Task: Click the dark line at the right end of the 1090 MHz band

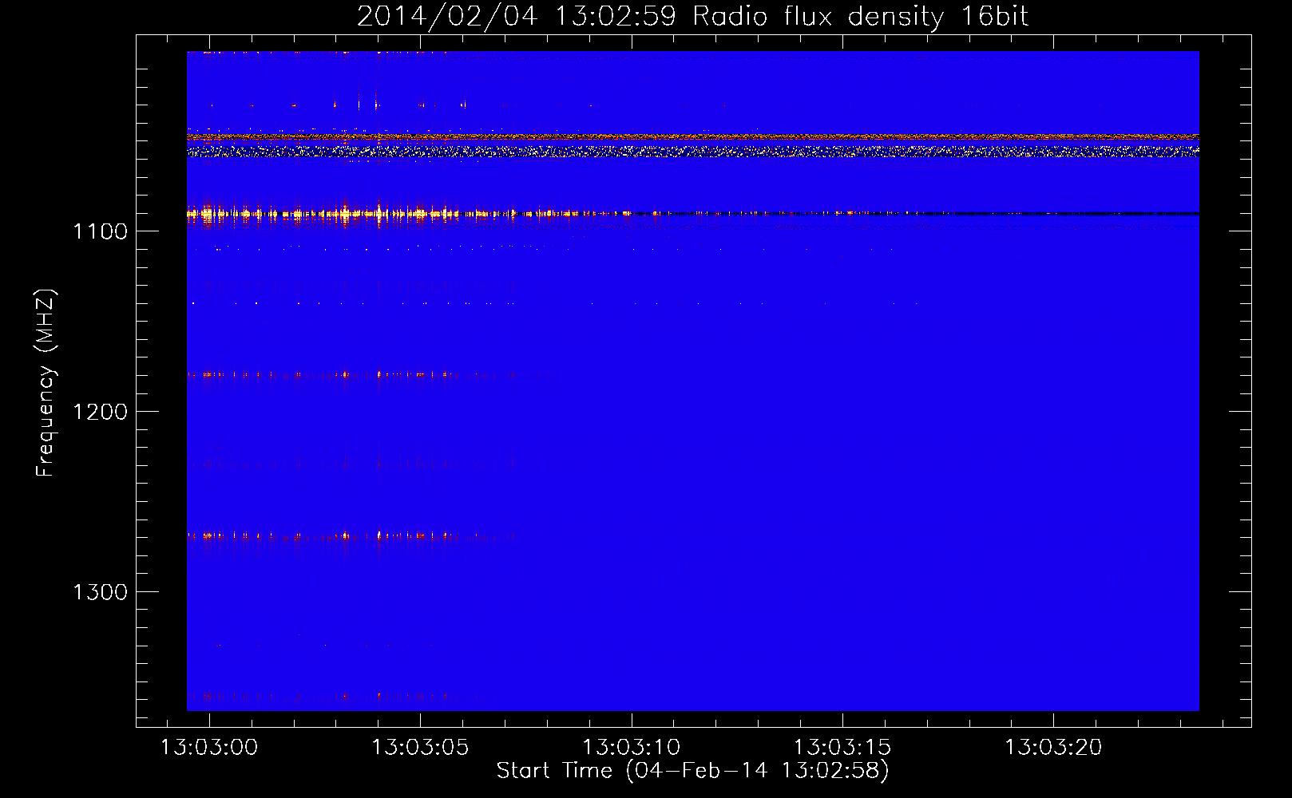Action: point(1118,213)
